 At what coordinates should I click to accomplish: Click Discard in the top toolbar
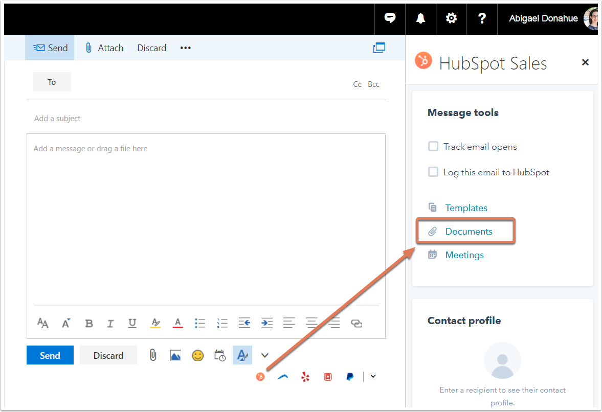(152, 48)
